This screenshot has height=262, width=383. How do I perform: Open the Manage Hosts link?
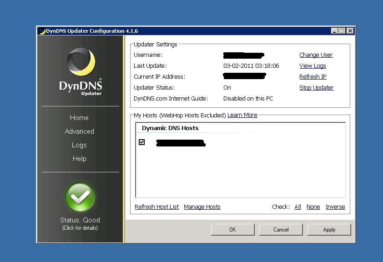click(202, 207)
